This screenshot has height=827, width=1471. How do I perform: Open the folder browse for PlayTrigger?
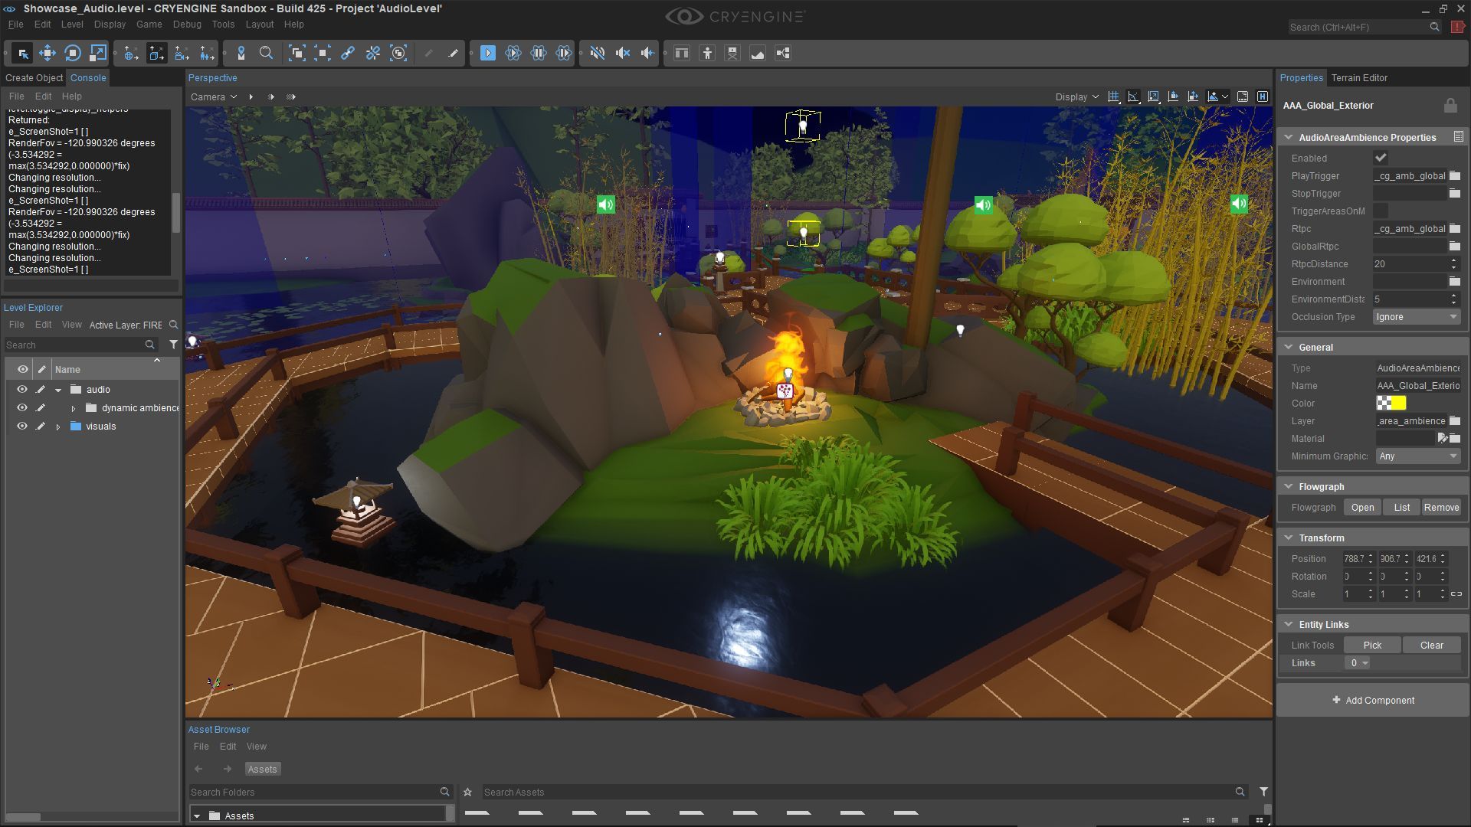[x=1455, y=176]
